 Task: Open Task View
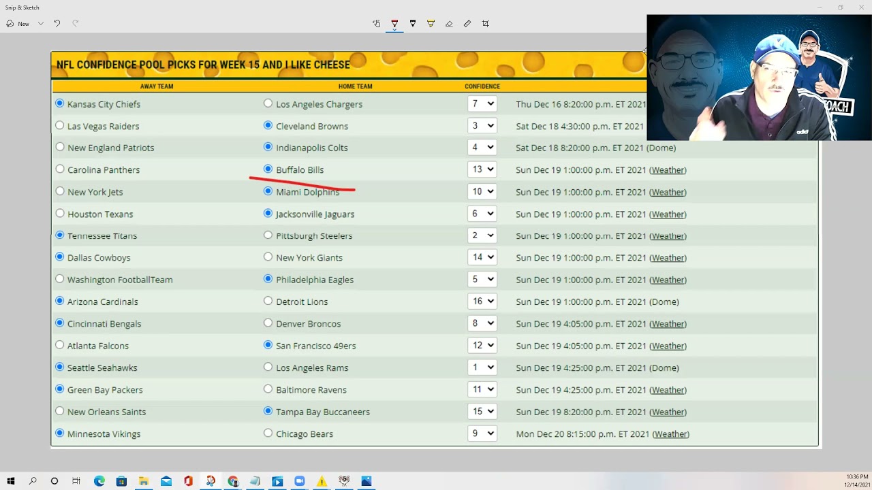76,481
